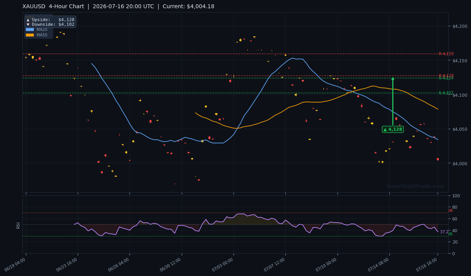The width and height of the screenshot is (471, 276).
Task: Select the MA20 legend label
Action: tap(42, 29)
